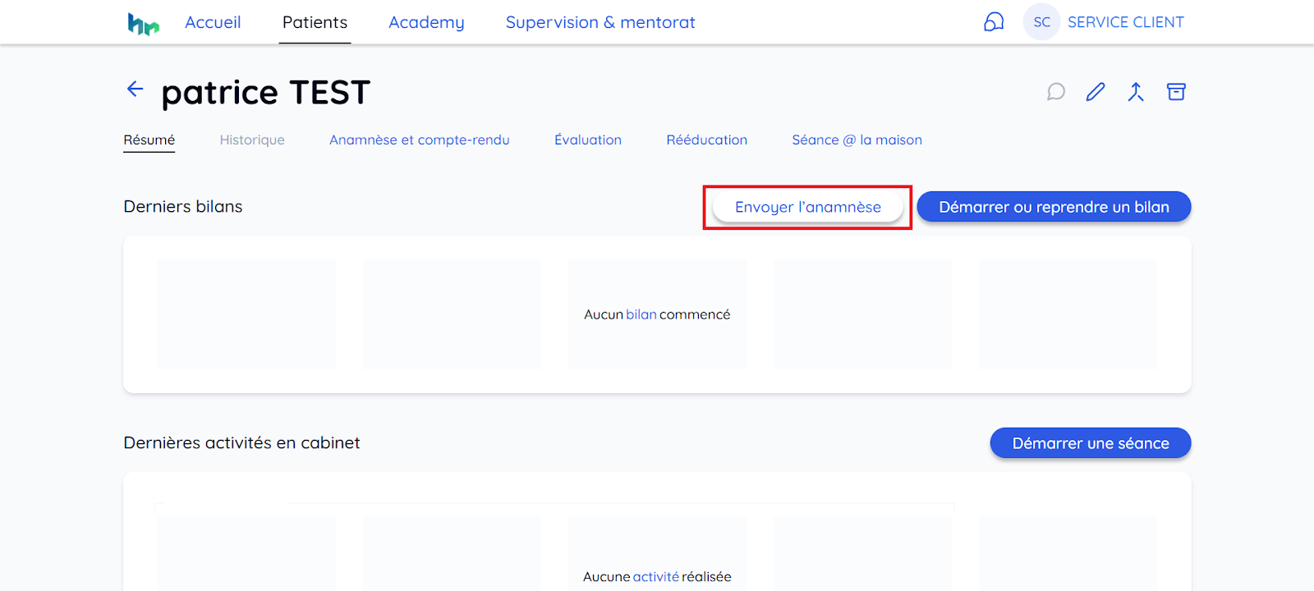Click the hm logo icon
Screen dimensions: 1314x591
click(143, 24)
